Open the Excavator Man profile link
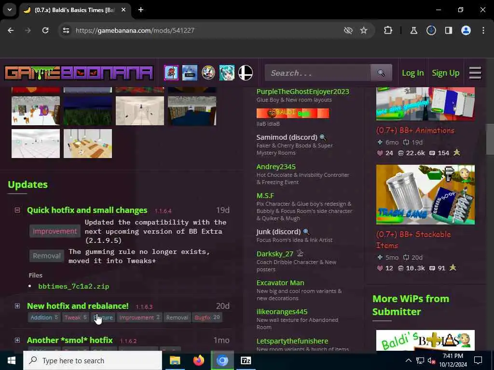The height and width of the screenshot is (370, 494). coord(280,283)
